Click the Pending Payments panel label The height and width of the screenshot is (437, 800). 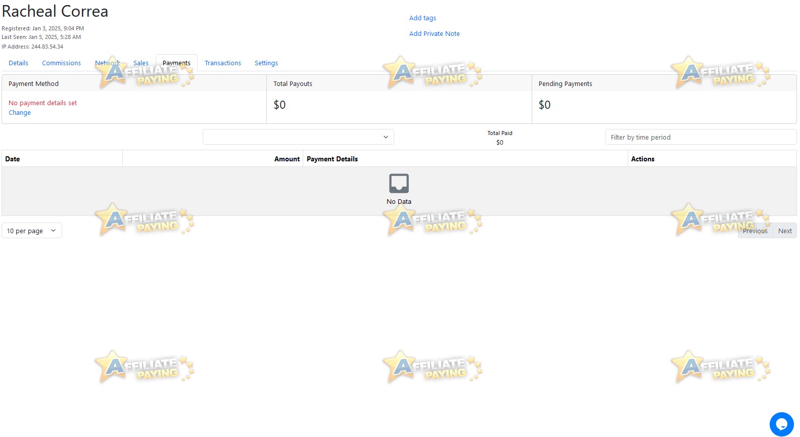click(x=566, y=84)
